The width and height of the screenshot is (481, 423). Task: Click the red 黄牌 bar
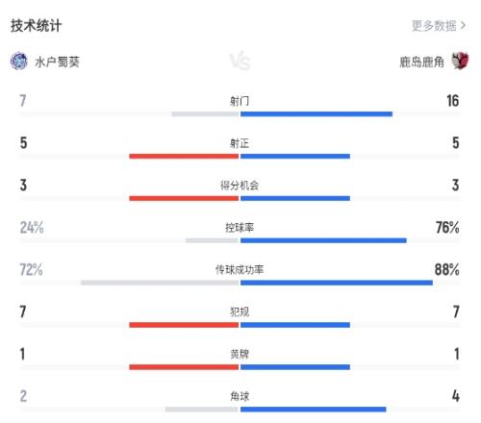pos(184,367)
